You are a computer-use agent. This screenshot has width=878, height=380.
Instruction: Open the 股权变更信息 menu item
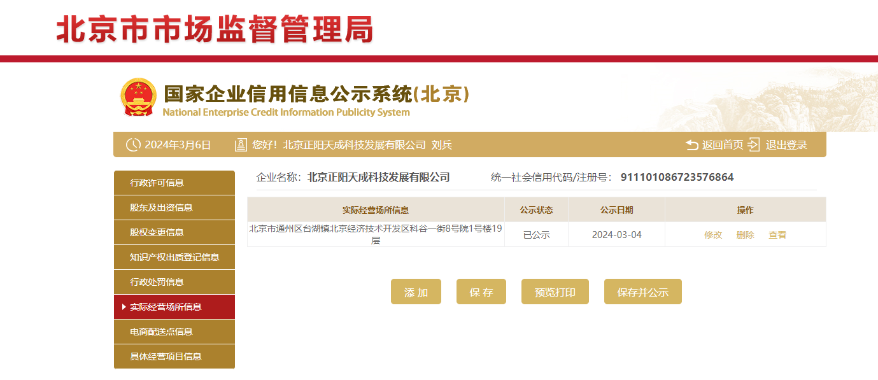point(174,232)
